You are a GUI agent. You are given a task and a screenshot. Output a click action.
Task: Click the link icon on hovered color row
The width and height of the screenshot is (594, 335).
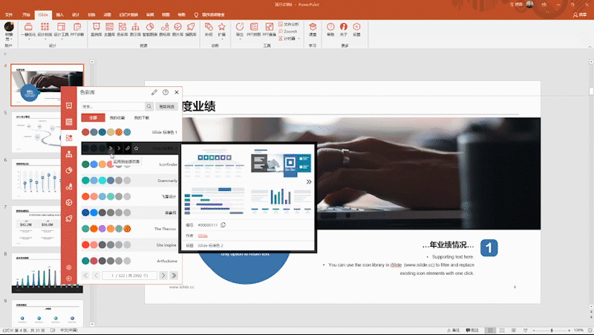[128, 148]
